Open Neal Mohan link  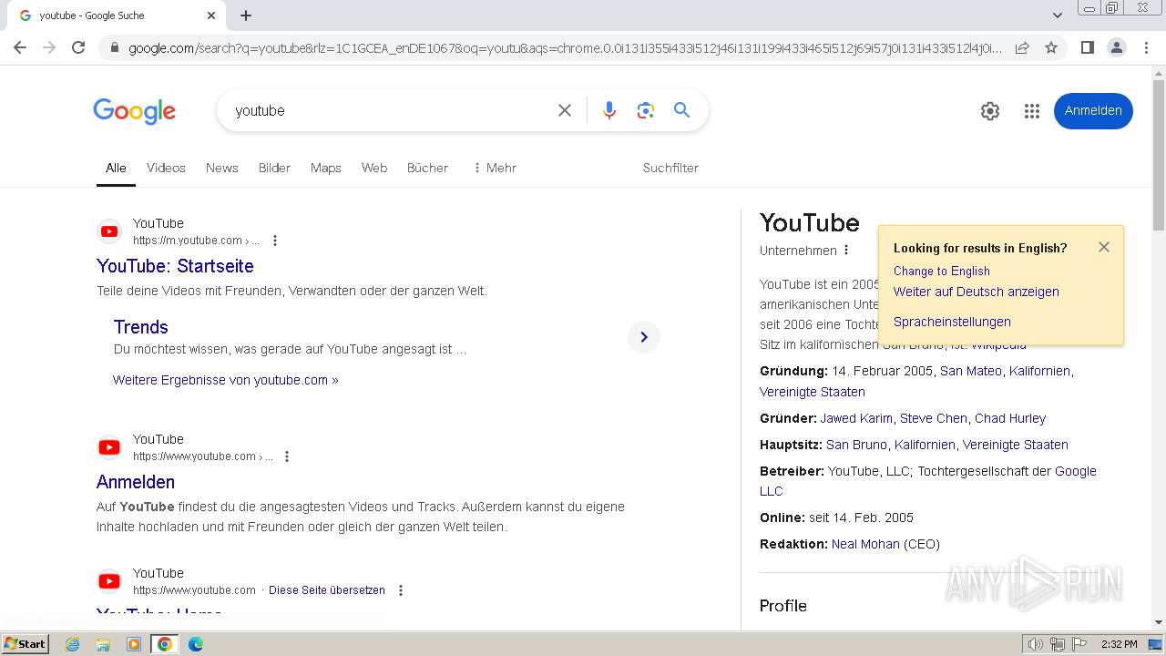[x=865, y=544]
